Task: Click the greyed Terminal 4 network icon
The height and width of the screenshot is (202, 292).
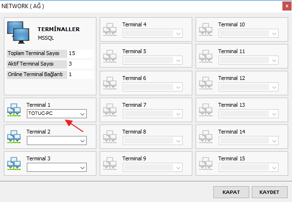Action: 110,29
